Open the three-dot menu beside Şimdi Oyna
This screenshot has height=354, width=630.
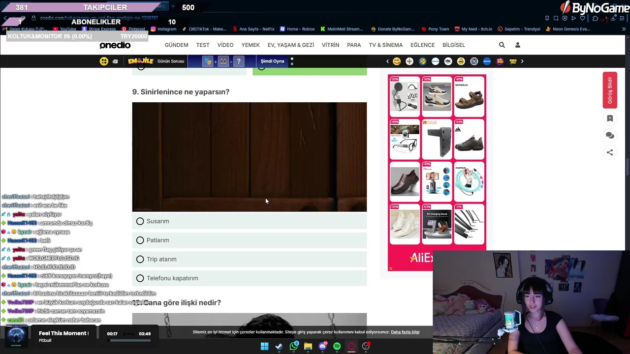(292, 61)
